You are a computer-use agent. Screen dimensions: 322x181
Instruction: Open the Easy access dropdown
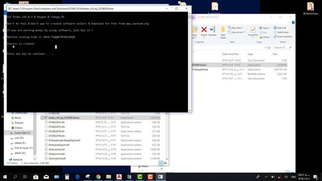coord(237,32)
